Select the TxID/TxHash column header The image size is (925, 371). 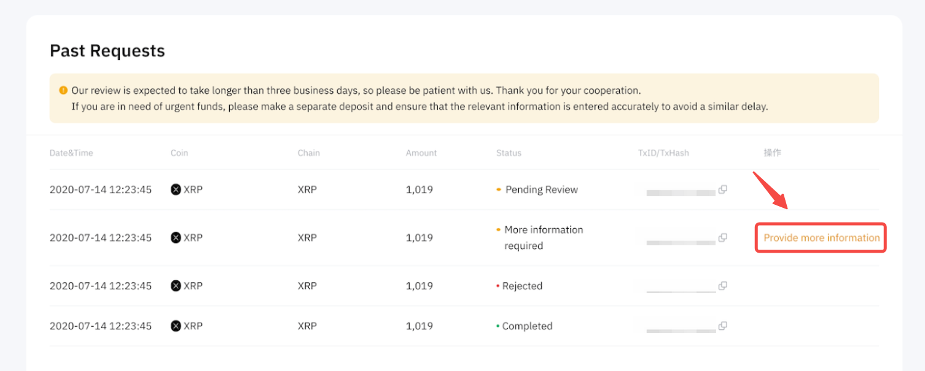663,153
